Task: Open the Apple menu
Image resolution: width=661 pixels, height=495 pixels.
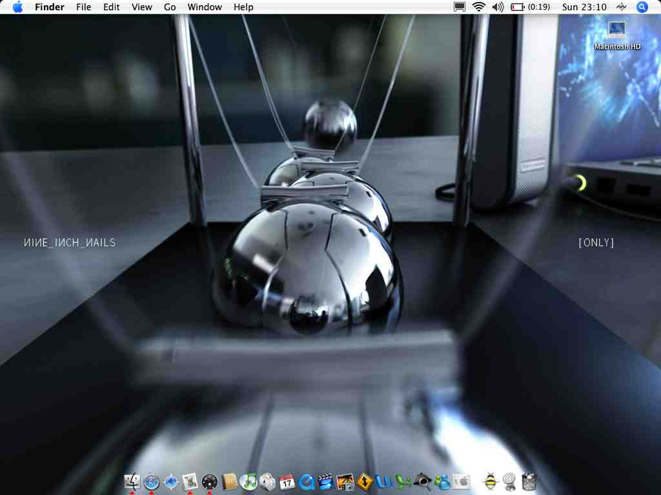Action: tap(17, 7)
